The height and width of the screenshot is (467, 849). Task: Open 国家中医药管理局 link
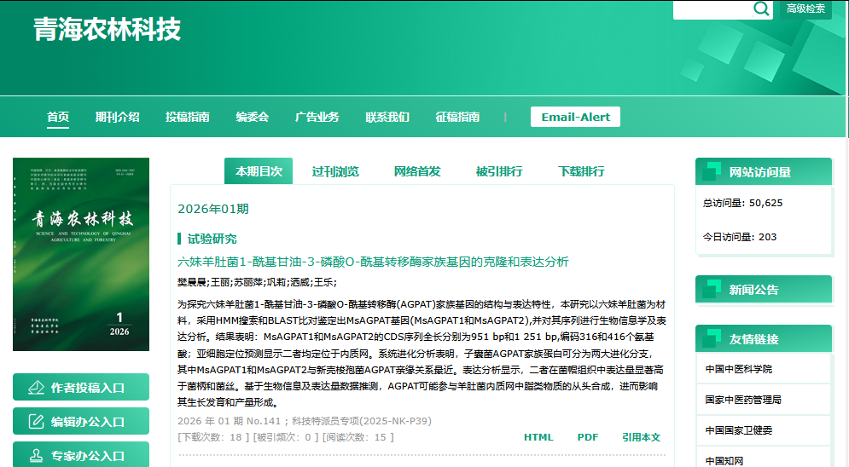click(743, 400)
